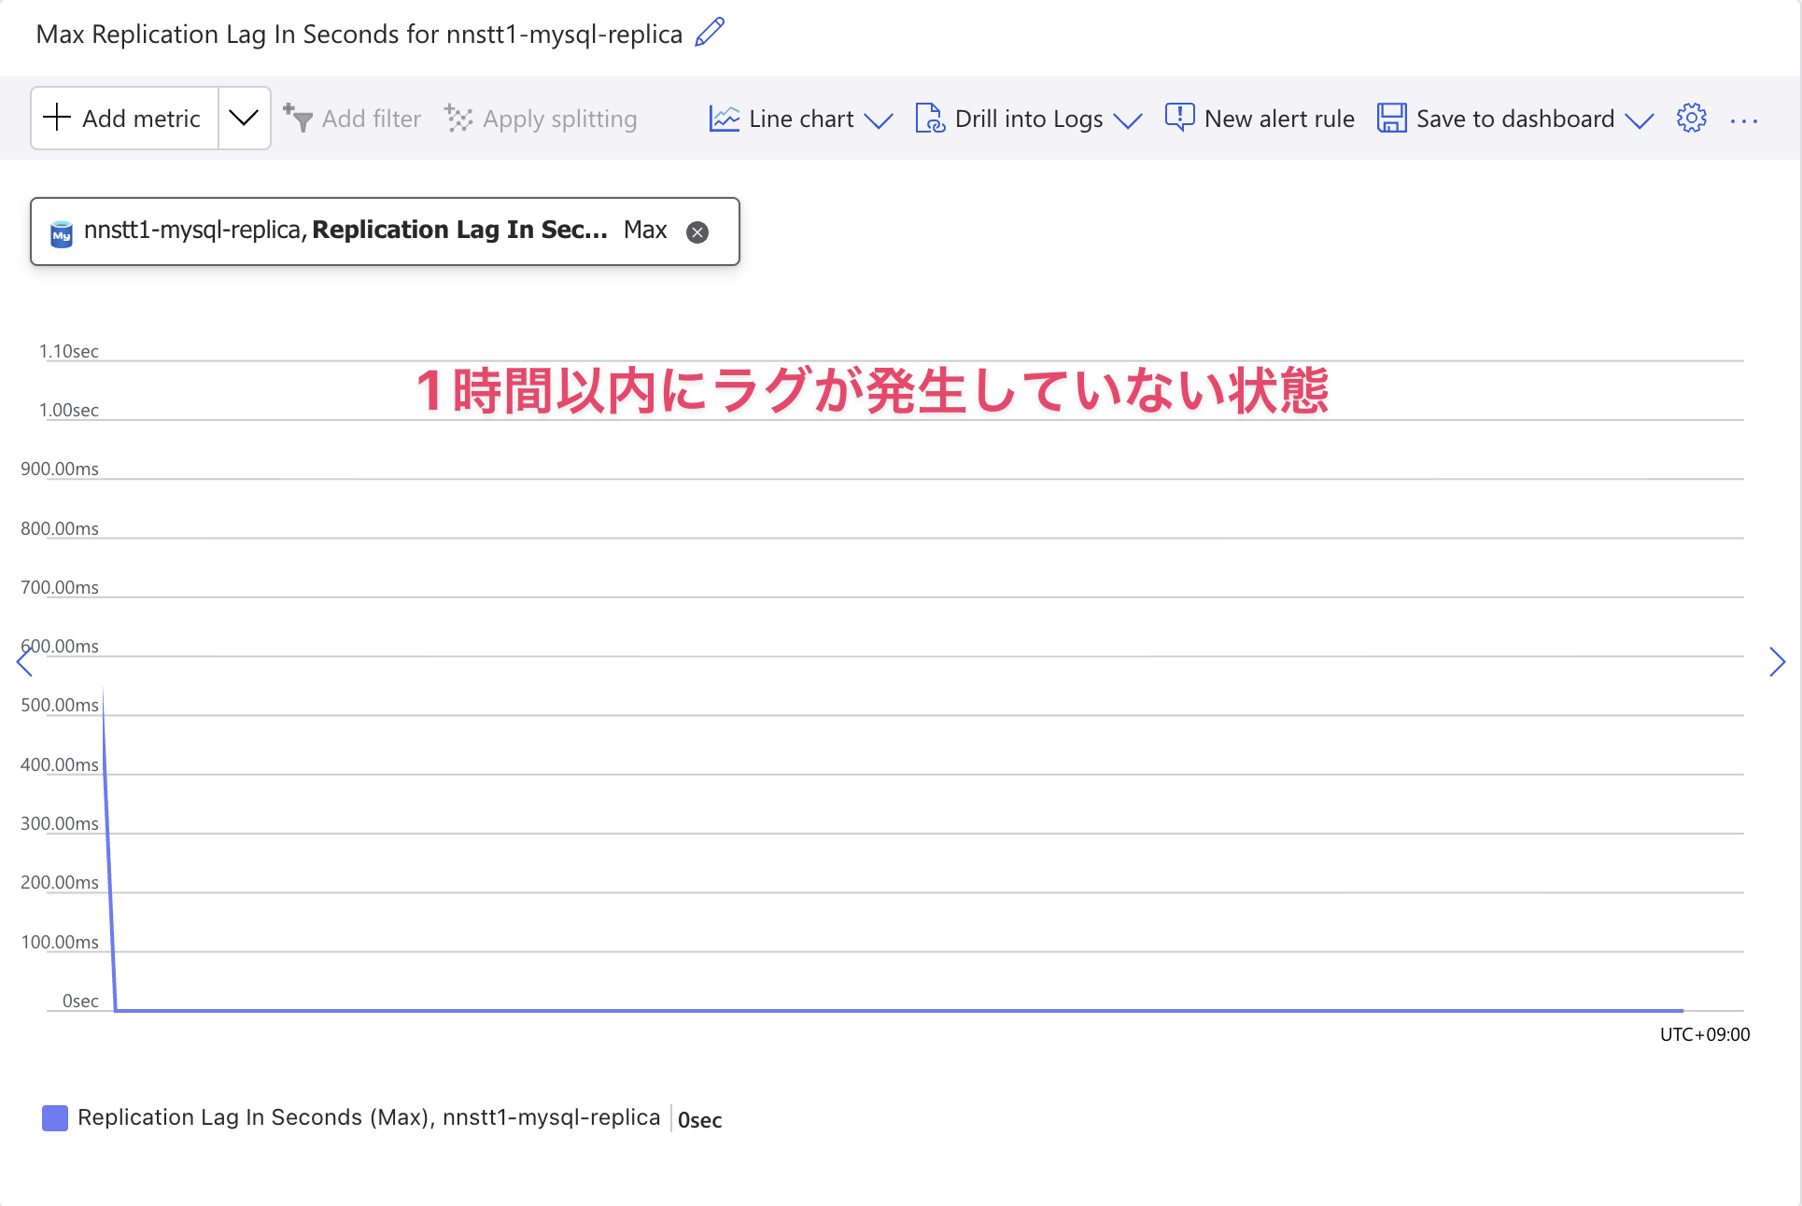The image size is (1802, 1206).
Task: Click the Add metric button
Action: coord(122,118)
